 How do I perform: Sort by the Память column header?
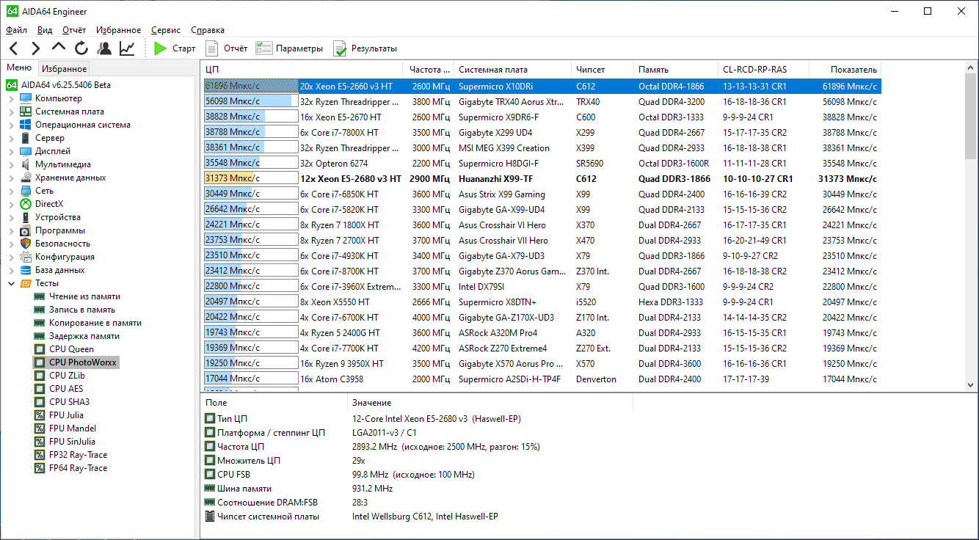click(x=676, y=70)
